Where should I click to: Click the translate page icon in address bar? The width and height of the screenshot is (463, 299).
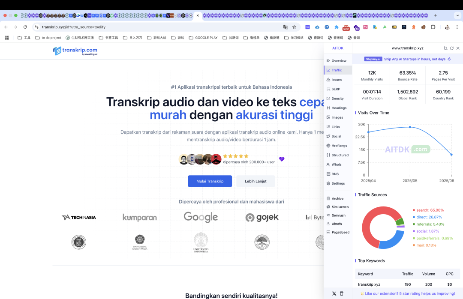(x=286, y=27)
